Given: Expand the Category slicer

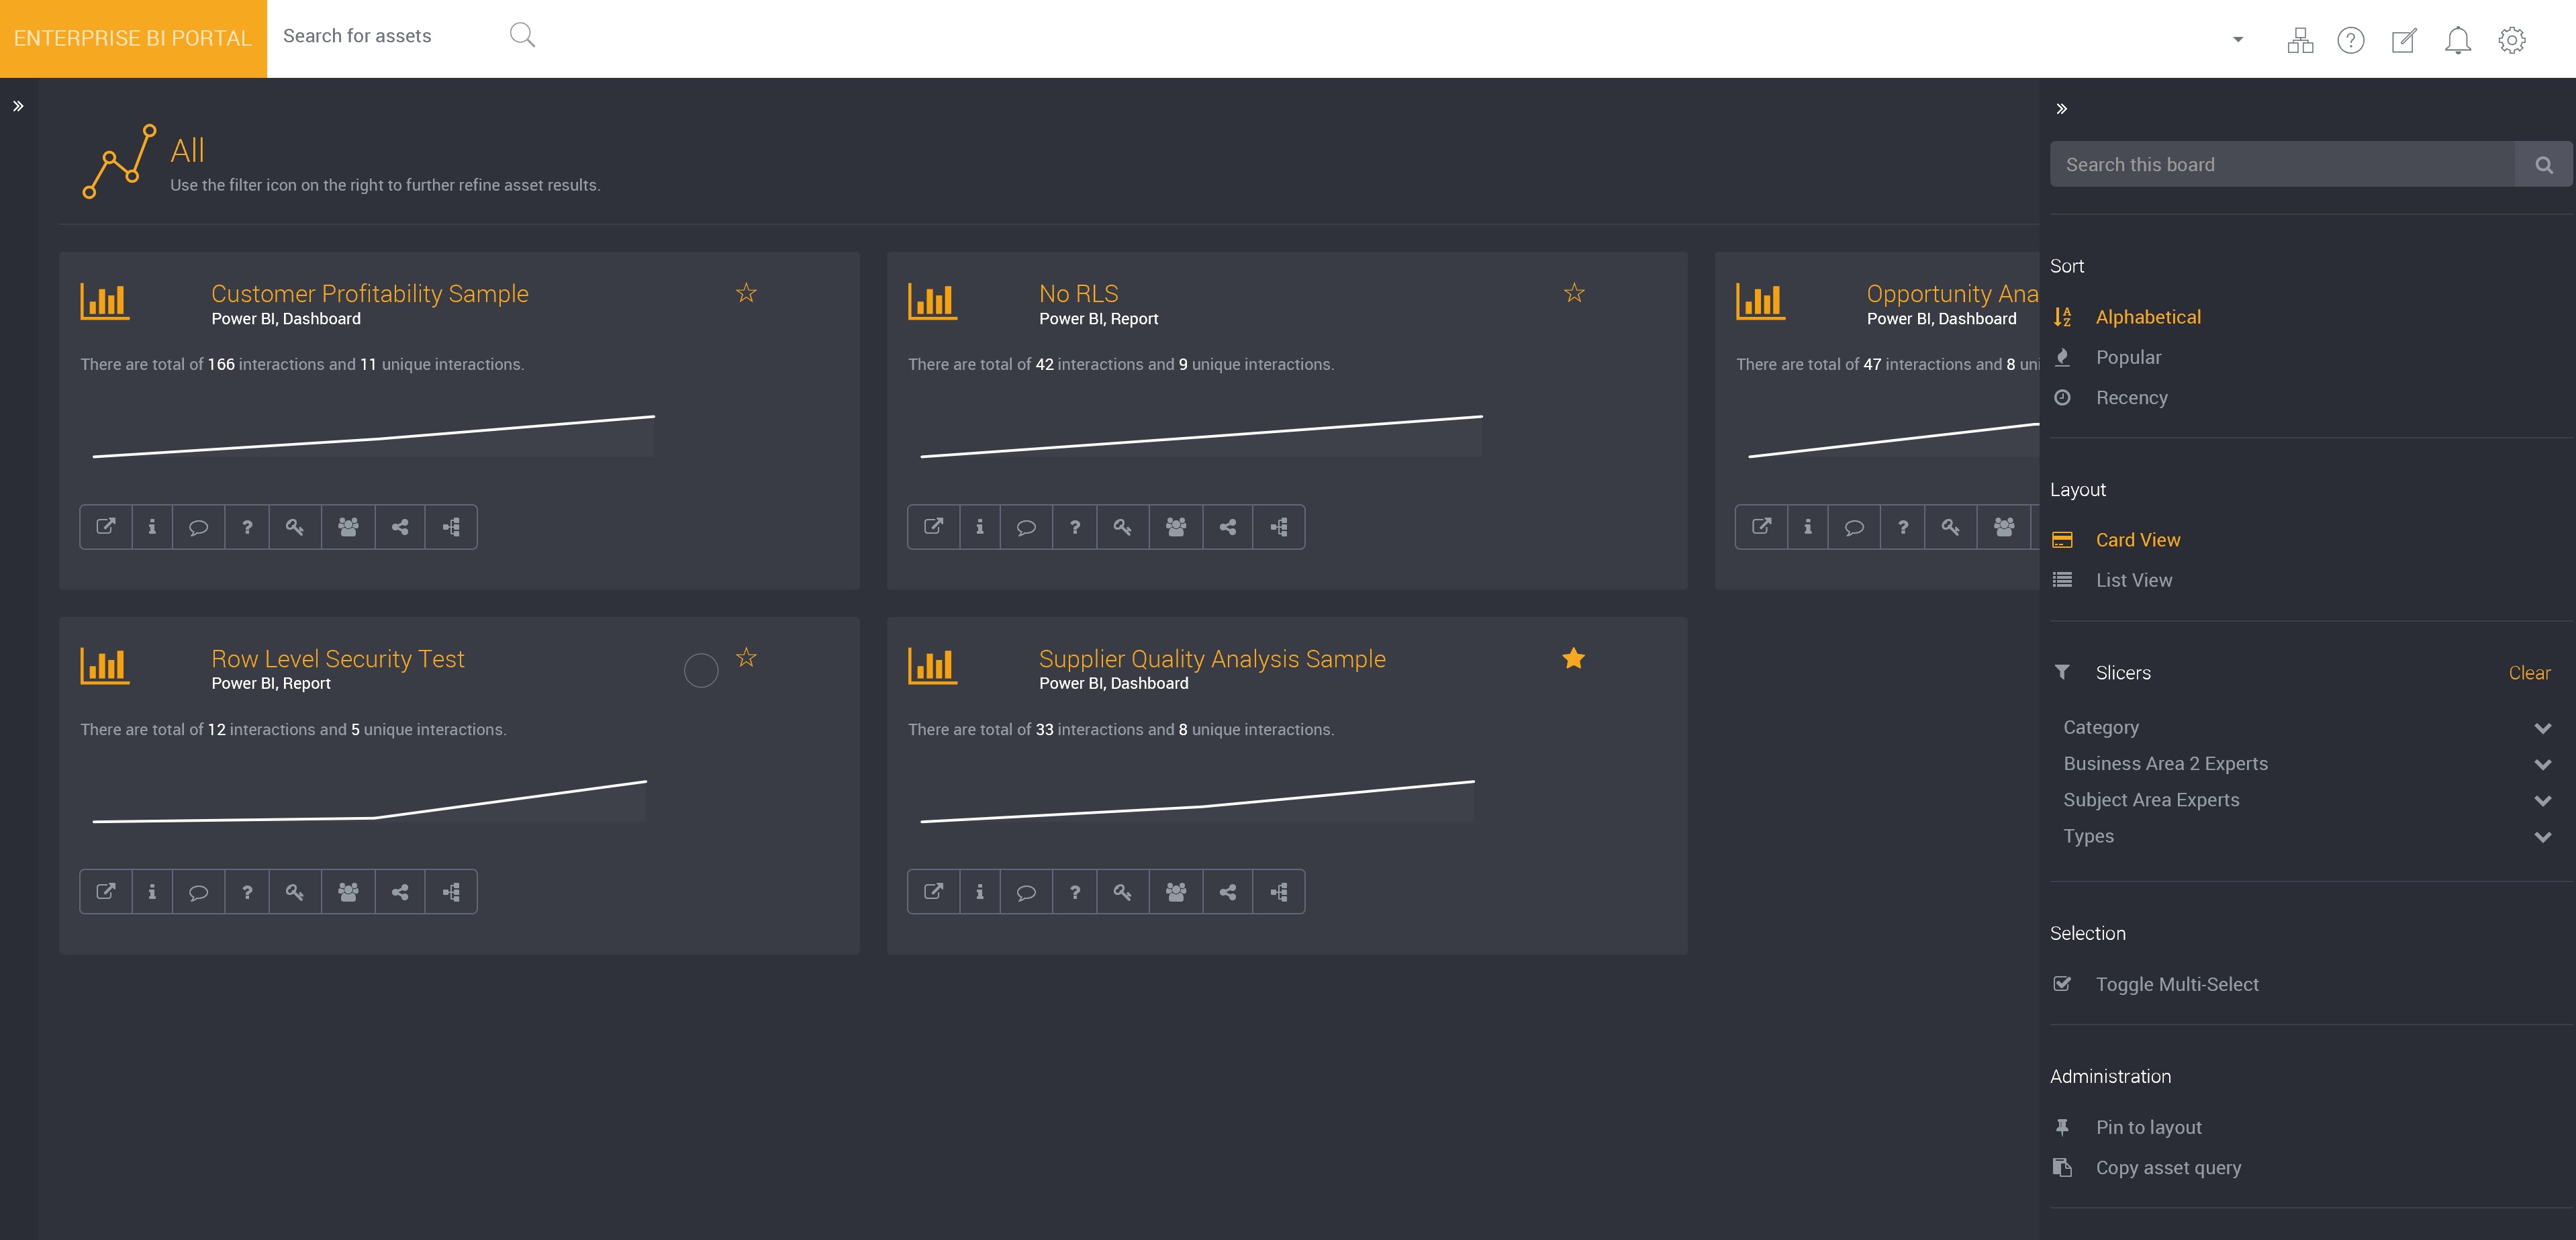Looking at the screenshot, I should (2543, 728).
